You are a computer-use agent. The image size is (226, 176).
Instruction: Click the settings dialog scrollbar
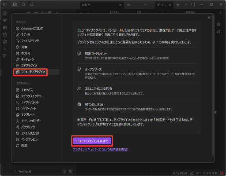(213, 85)
